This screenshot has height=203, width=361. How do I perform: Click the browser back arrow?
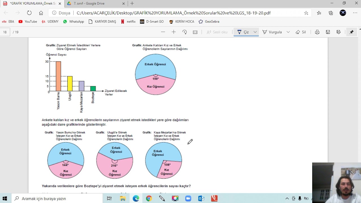pyautogui.click(x=6, y=13)
